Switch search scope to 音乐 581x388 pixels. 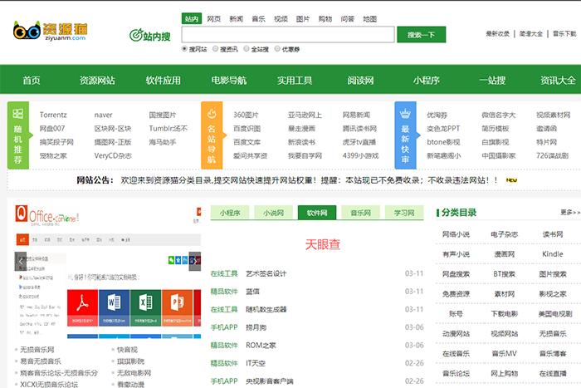point(258,19)
